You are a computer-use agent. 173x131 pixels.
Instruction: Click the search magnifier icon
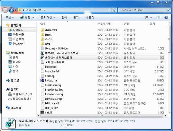[168, 10]
